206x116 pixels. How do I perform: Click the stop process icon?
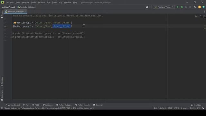[190, 7]
